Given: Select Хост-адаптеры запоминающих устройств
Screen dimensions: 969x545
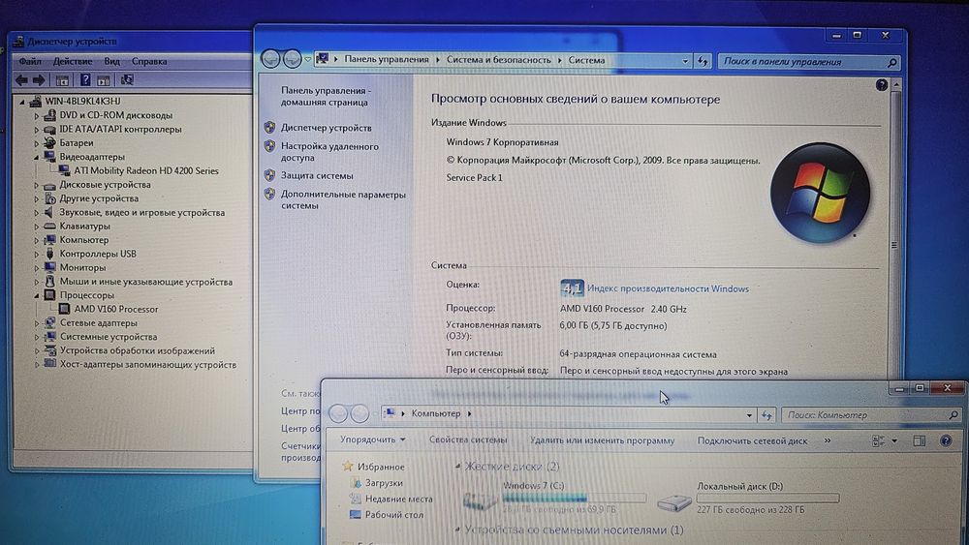Looking at the screenshot, I should pyautogui.click(x=147, y=365).
